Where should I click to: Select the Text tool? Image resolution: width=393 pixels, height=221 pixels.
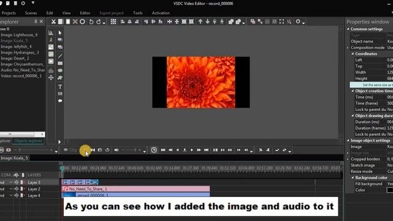(60, 87)
